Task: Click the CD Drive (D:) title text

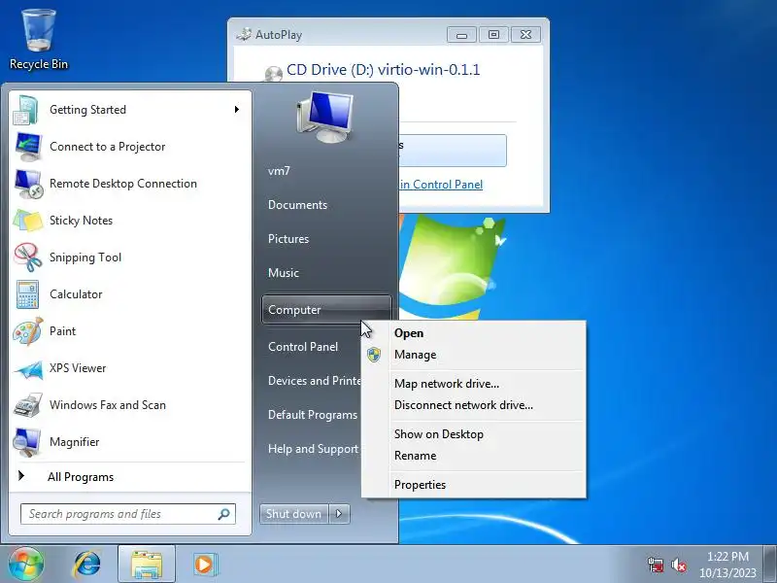Action: pos(383,69)
